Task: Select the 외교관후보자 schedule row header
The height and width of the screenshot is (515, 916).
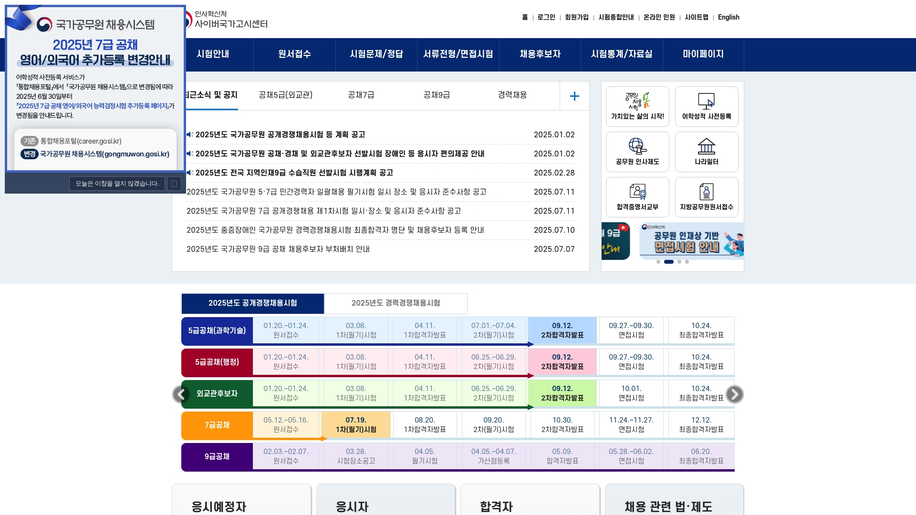Action: point(217,393)
